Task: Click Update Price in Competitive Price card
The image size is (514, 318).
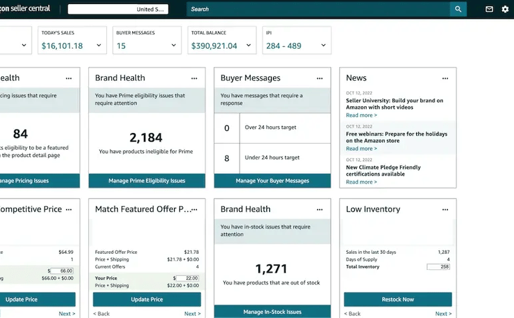Action: tap(37, 299)
